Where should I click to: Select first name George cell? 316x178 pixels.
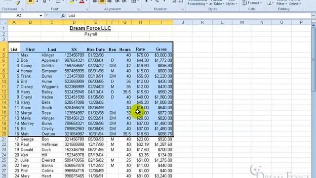(x=30, y=139)
